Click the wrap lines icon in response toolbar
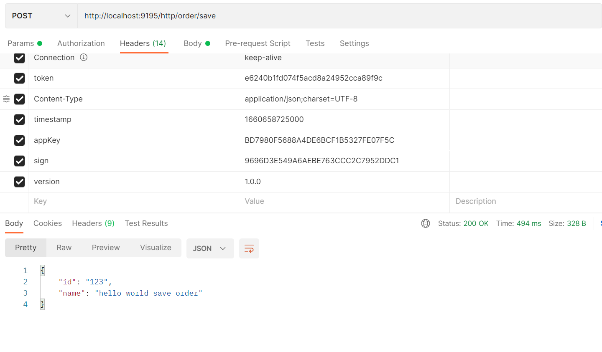The width and height of the screenshot is (602, 352). click(249, 248)
